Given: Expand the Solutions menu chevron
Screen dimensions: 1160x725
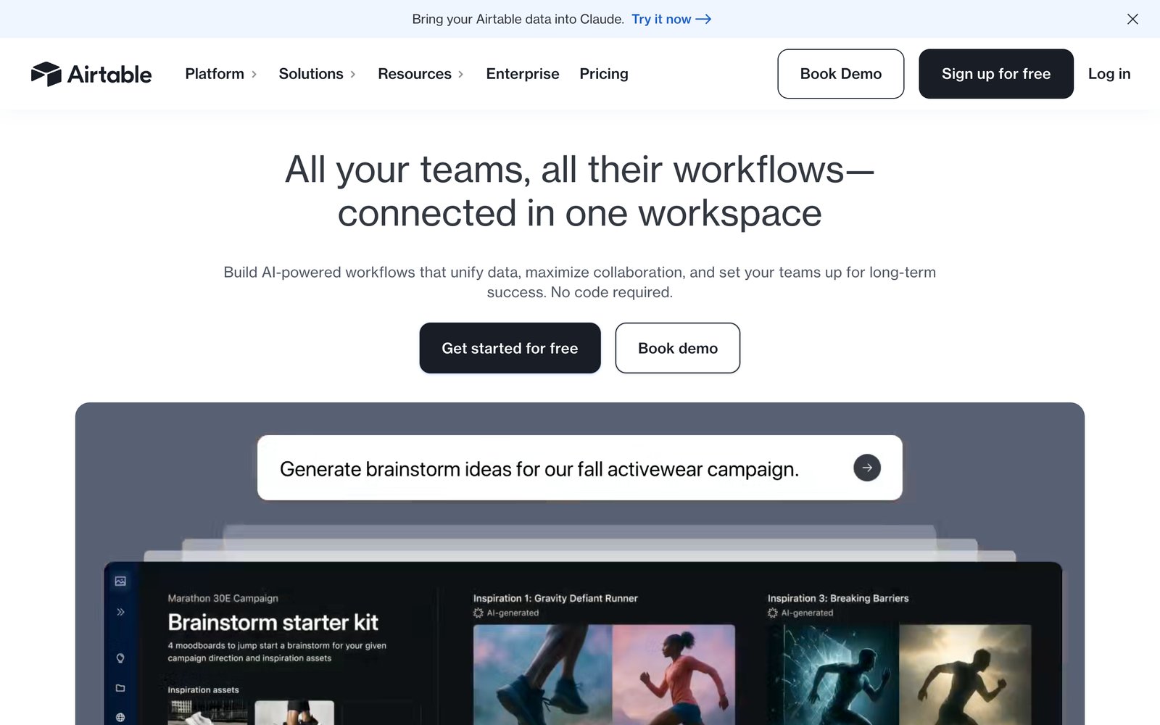Looking at the screenshot, I should pos(353,74).
